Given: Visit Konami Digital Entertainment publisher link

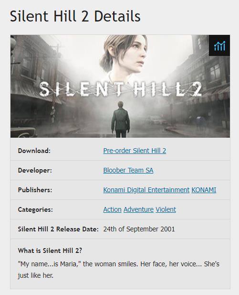Looking at the screenshot, I should click(x=146, y=190).
